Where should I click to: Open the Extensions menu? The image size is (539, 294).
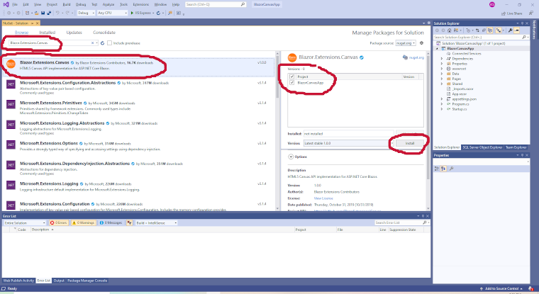pos(141,4)
